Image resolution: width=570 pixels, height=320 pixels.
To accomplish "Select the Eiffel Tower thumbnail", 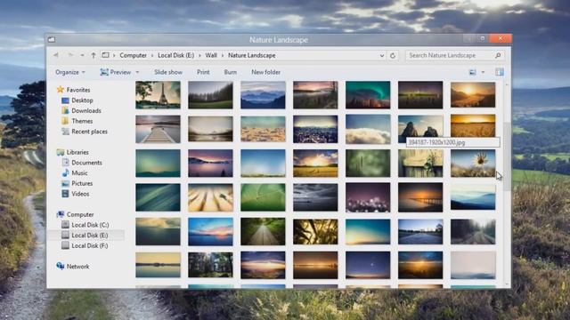I will coord(158,95).
